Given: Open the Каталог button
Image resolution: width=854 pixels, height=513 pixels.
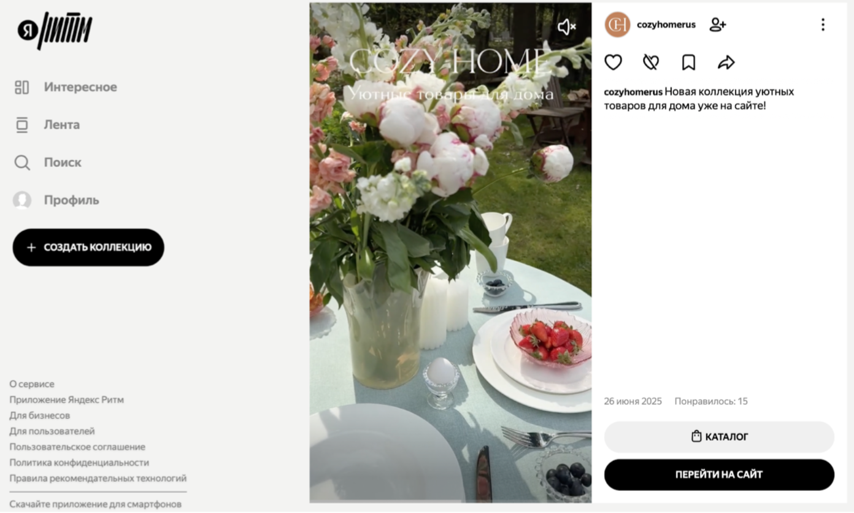Looking at the screenshot, I should point(719,437).
